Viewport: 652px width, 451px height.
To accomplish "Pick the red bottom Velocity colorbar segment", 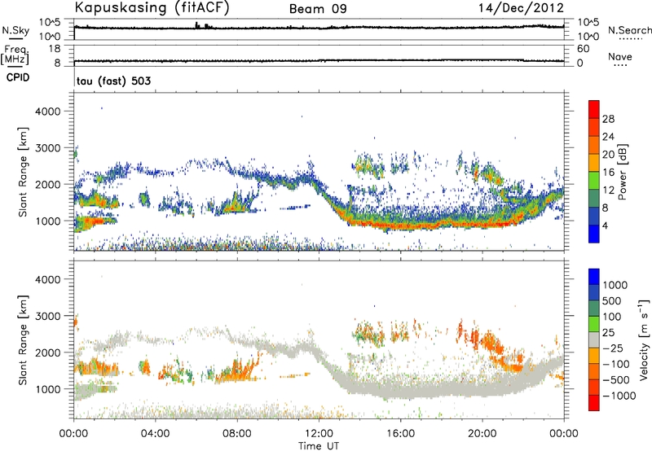I will (x=594, y=403).
